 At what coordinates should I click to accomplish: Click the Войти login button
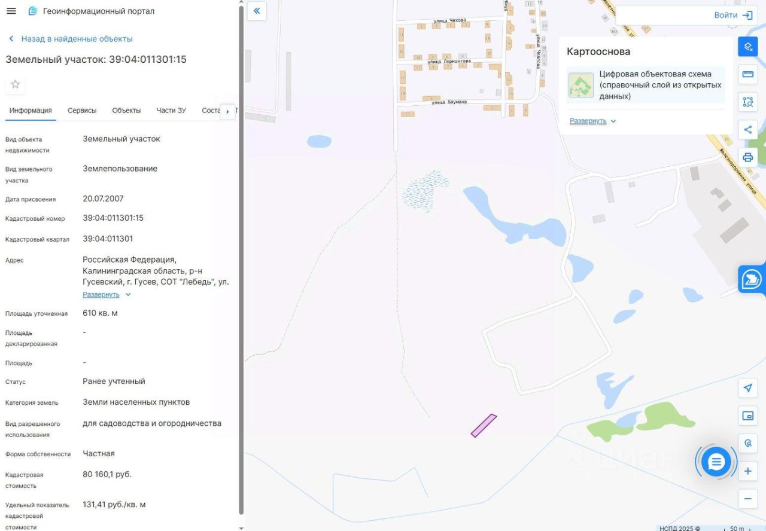733,16
